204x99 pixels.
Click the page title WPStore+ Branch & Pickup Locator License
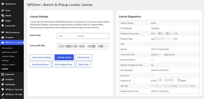pos(60,5)
